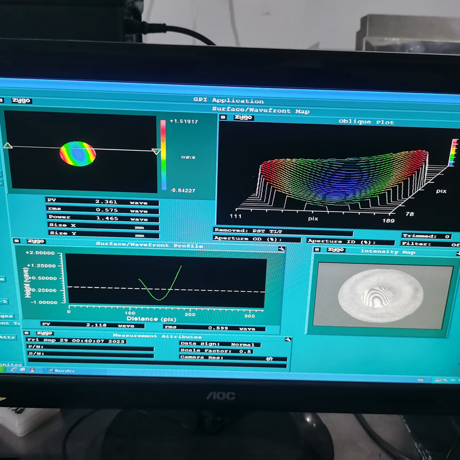460x460 pixels.
Task: Click the Power 1.465 wave result
Action: click(103, 218)
